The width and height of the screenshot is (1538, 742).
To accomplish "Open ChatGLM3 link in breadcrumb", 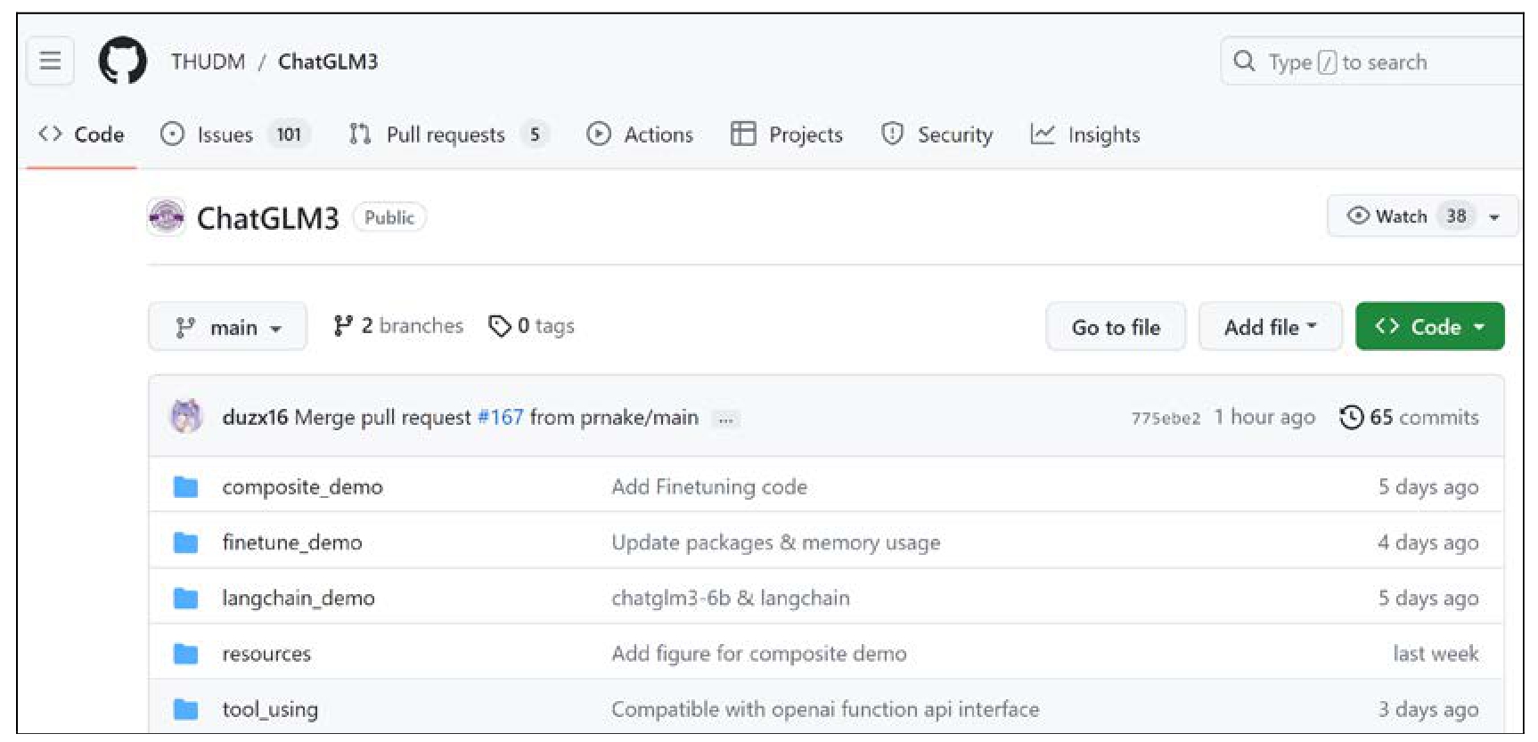I will pyautogui.click(x=328, y=61).
